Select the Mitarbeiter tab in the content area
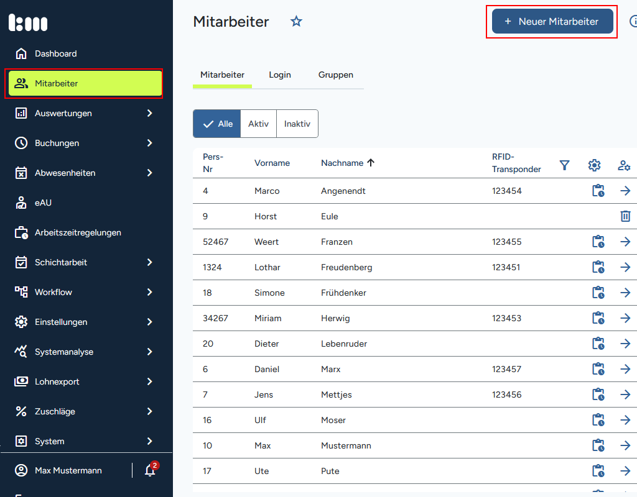 pyautogui.click(x=222, y=75)
